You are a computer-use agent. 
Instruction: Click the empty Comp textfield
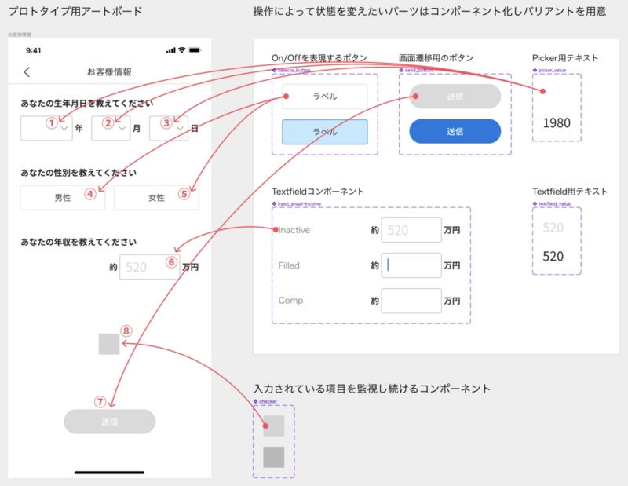(x=411, y=301)
